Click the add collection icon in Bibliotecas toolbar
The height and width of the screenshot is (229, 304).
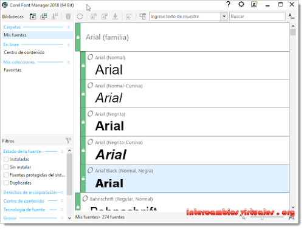[x=43, y=16]
